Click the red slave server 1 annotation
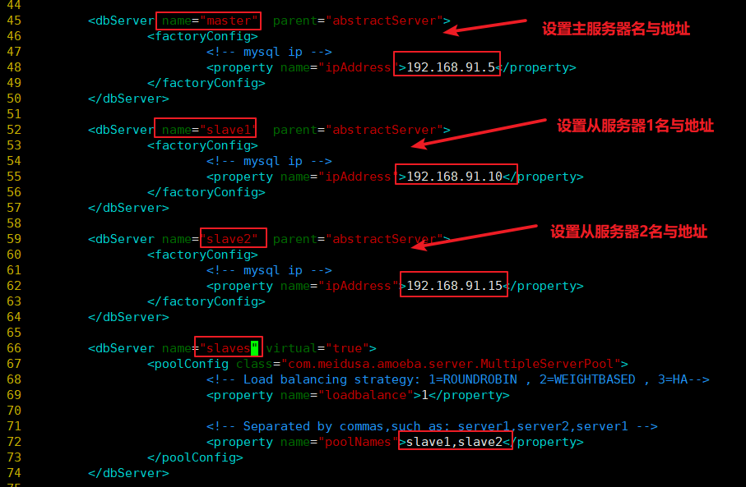 (635, 126)
